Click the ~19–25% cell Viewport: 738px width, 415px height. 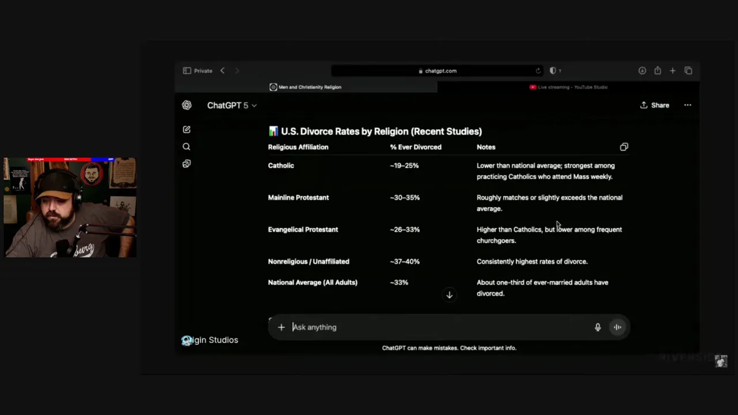(404, 165)
